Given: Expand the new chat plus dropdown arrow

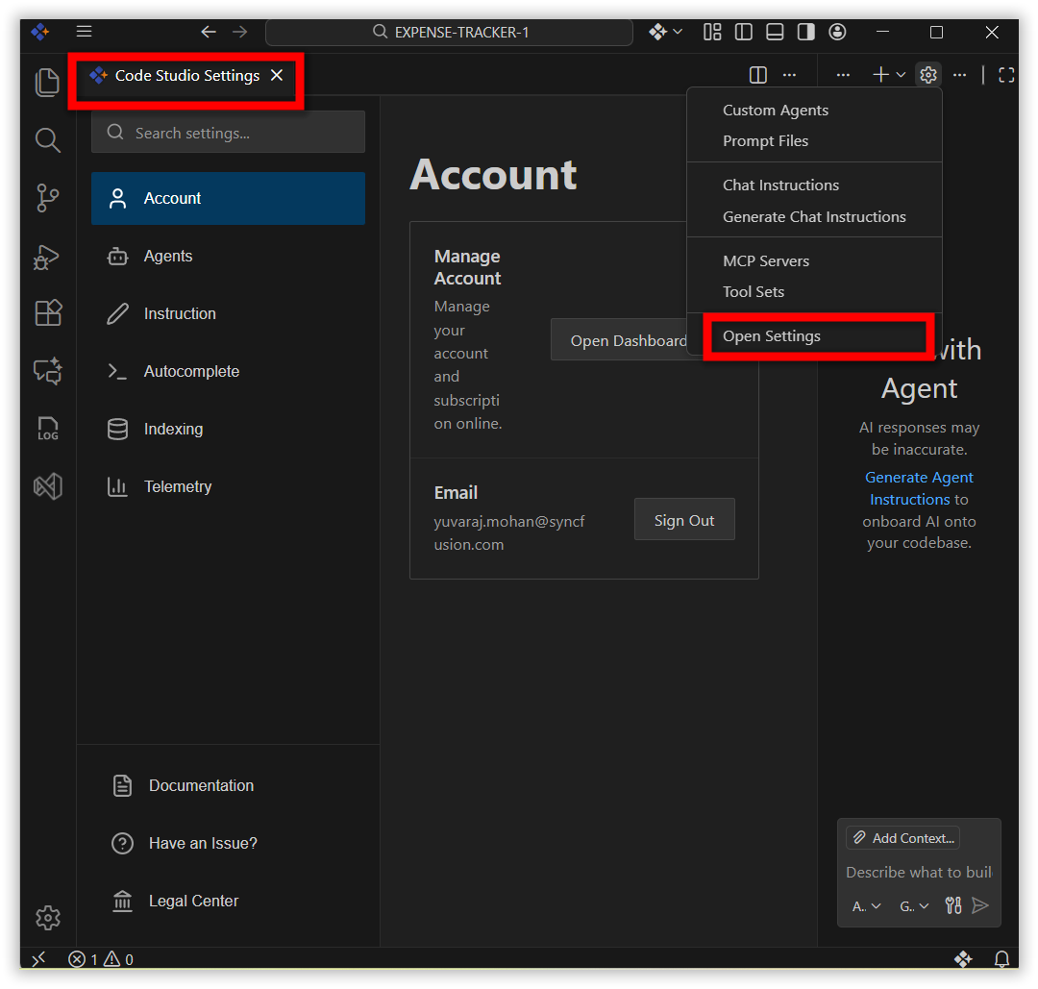Looking at the screenshot, I should point(901,75).
